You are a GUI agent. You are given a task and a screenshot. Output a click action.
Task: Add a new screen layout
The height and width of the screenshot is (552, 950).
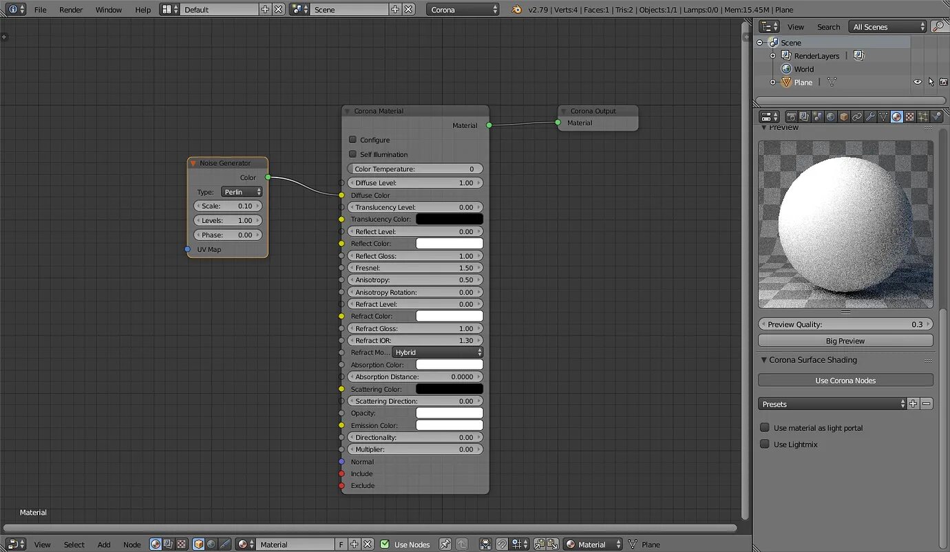pos(265,10)
